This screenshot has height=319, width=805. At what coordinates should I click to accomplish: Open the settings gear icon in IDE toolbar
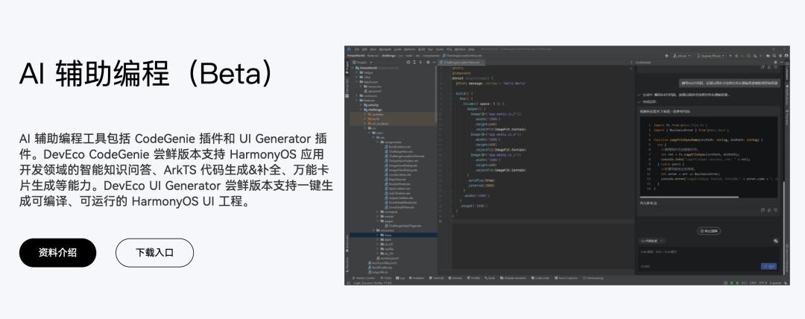coord(780,55)
